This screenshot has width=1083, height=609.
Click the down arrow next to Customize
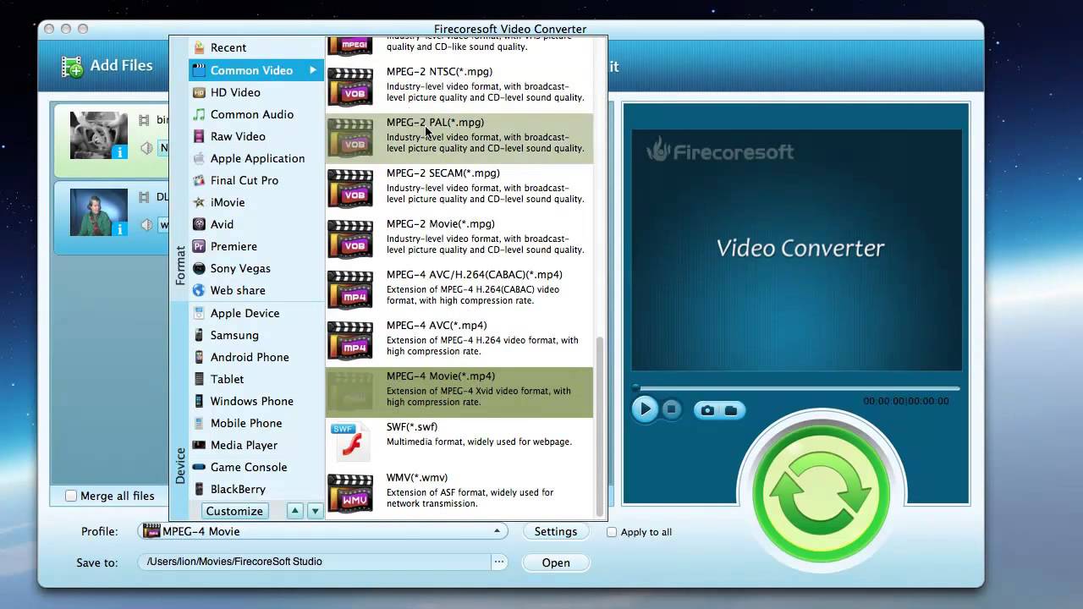tap(315, 511)
